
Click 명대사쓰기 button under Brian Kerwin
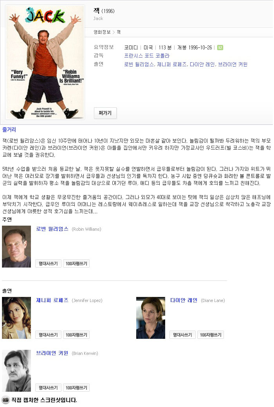point(48,387)
